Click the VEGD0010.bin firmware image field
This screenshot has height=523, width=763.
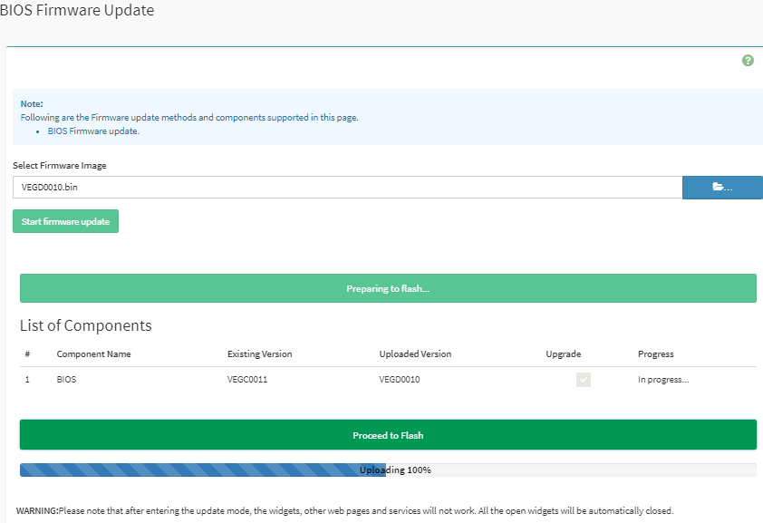pos(347,188)
